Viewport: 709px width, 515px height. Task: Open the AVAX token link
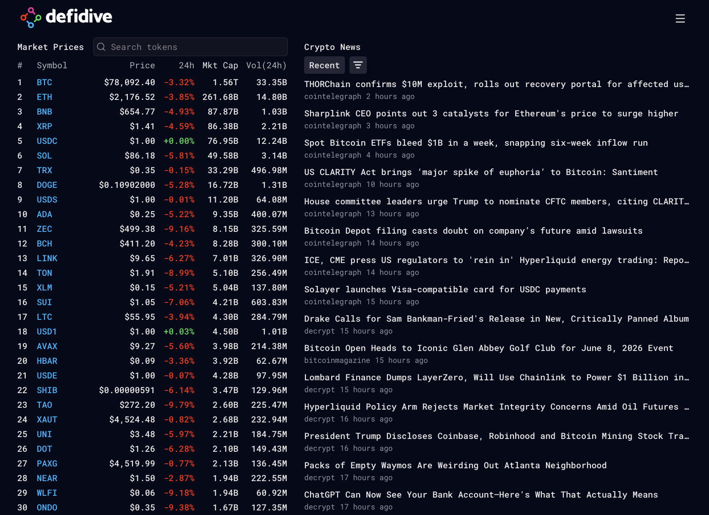click(47, 346)
